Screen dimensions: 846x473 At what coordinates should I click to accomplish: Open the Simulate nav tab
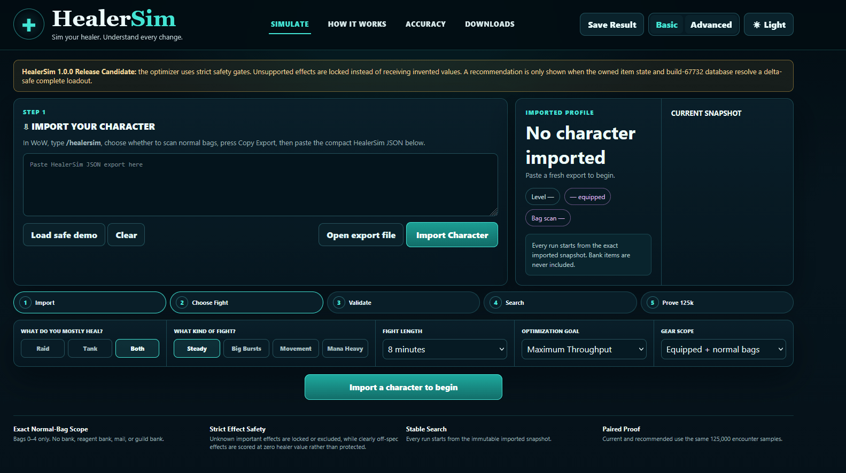click(290, 25)
